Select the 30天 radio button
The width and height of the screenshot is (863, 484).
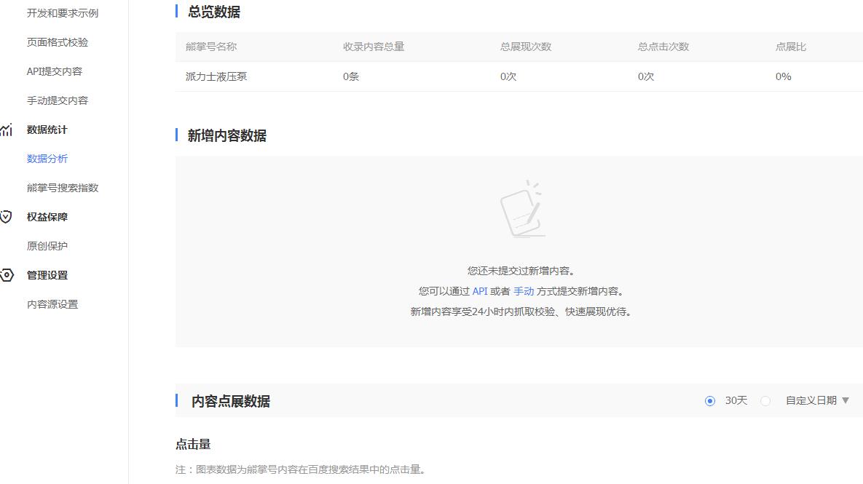click(710, 400)
